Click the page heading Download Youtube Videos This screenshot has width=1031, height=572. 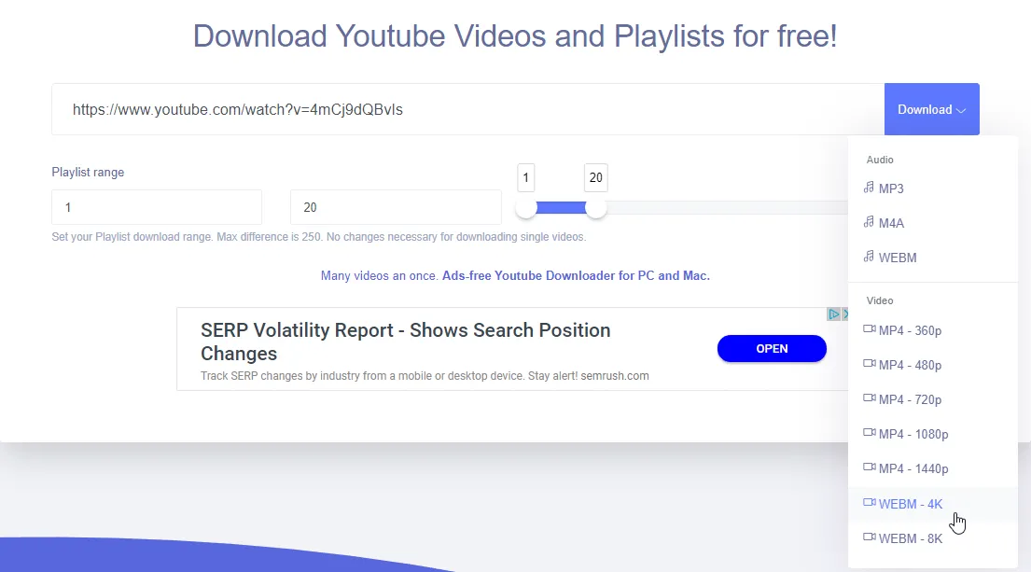515,35
